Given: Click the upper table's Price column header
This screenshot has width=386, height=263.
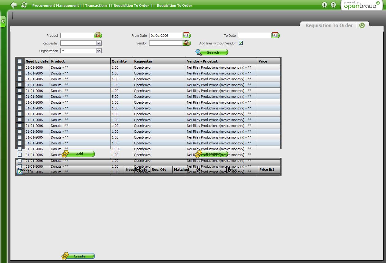Looking at the screenshot, I should (x=269, y=61).
